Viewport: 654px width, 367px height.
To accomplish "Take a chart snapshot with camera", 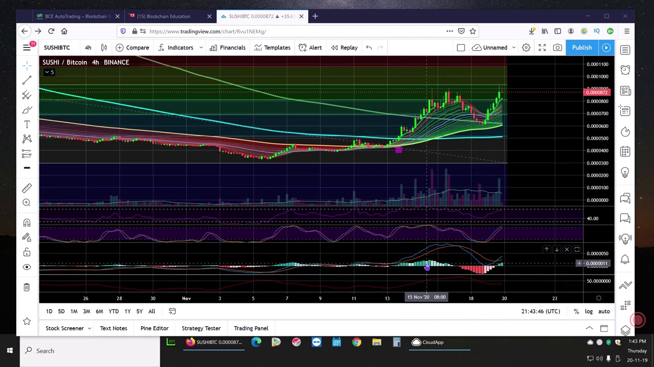I will [x=557, y=47].
